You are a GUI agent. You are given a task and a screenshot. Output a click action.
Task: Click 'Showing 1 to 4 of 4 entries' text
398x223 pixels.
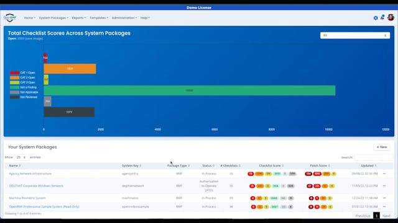pos(23,214)
